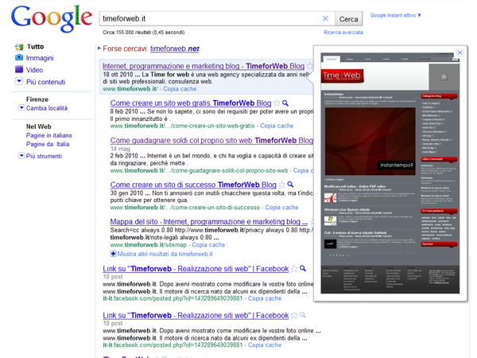Open the Ricerca avanzata link
477x358 pixels.
point(343,33)
